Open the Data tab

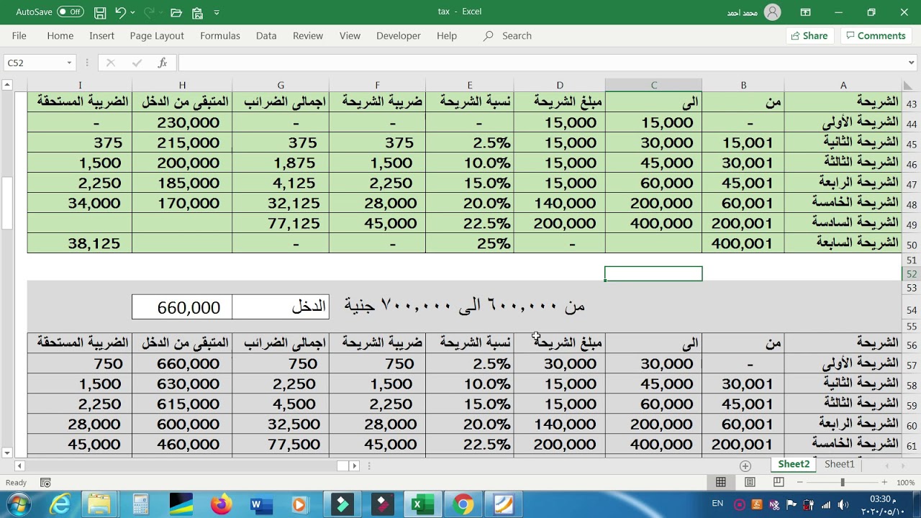click(x=266, y=35)
